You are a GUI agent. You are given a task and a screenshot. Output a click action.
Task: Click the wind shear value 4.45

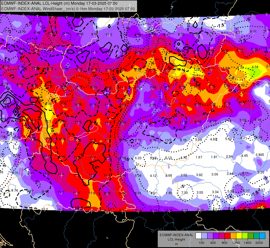245,156
